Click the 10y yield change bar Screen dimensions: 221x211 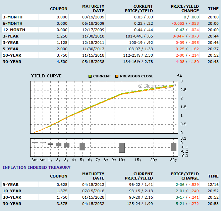122,148
